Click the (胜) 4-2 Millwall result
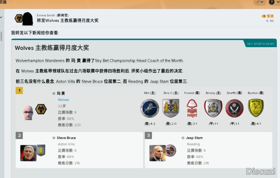Image resolution: width=280 pixels, height=178 pixels. click(150, 124)
